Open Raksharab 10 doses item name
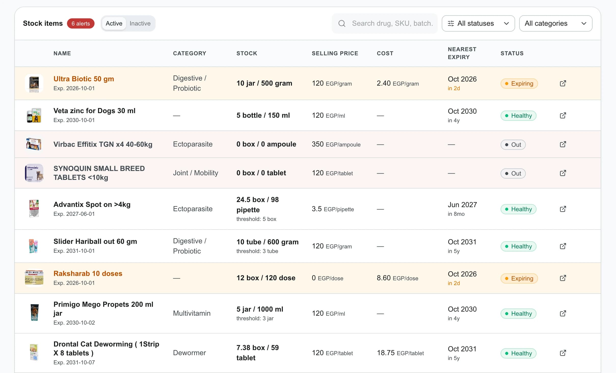 [88, 273]
